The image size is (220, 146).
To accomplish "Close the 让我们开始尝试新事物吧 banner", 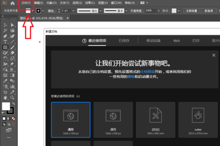I will point(214,55).
